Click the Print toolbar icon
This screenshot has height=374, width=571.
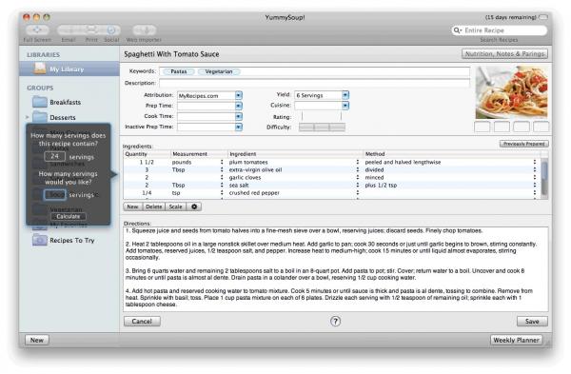(91, 30)
